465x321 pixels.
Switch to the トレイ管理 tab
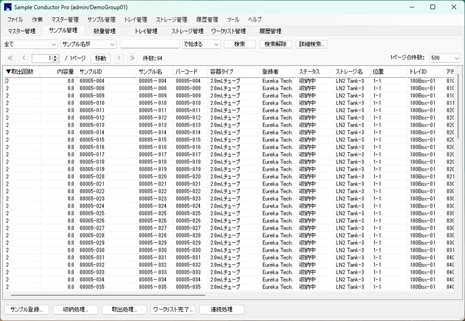click(145, 31)
